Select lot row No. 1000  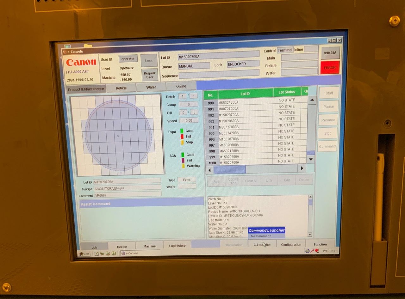(256, 162)
